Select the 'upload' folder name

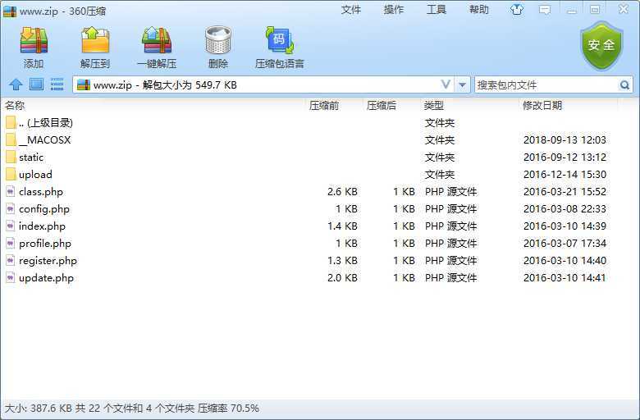coord(35,175)
